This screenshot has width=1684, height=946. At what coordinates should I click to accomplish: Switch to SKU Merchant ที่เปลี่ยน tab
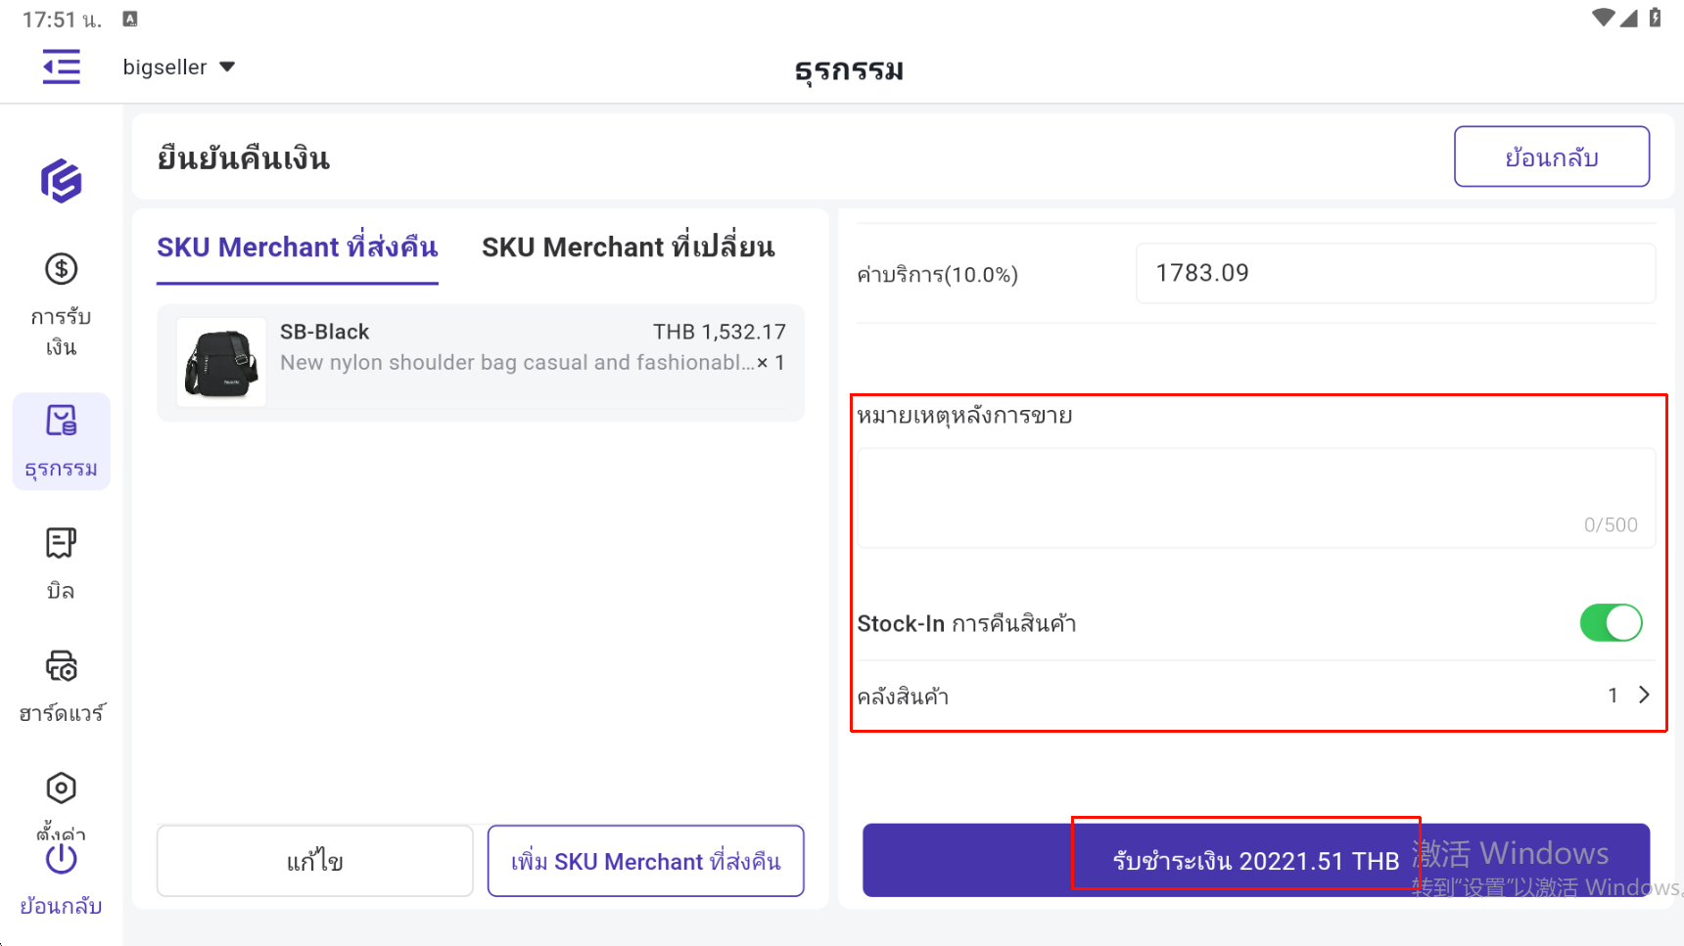click(x=628, y=248)
